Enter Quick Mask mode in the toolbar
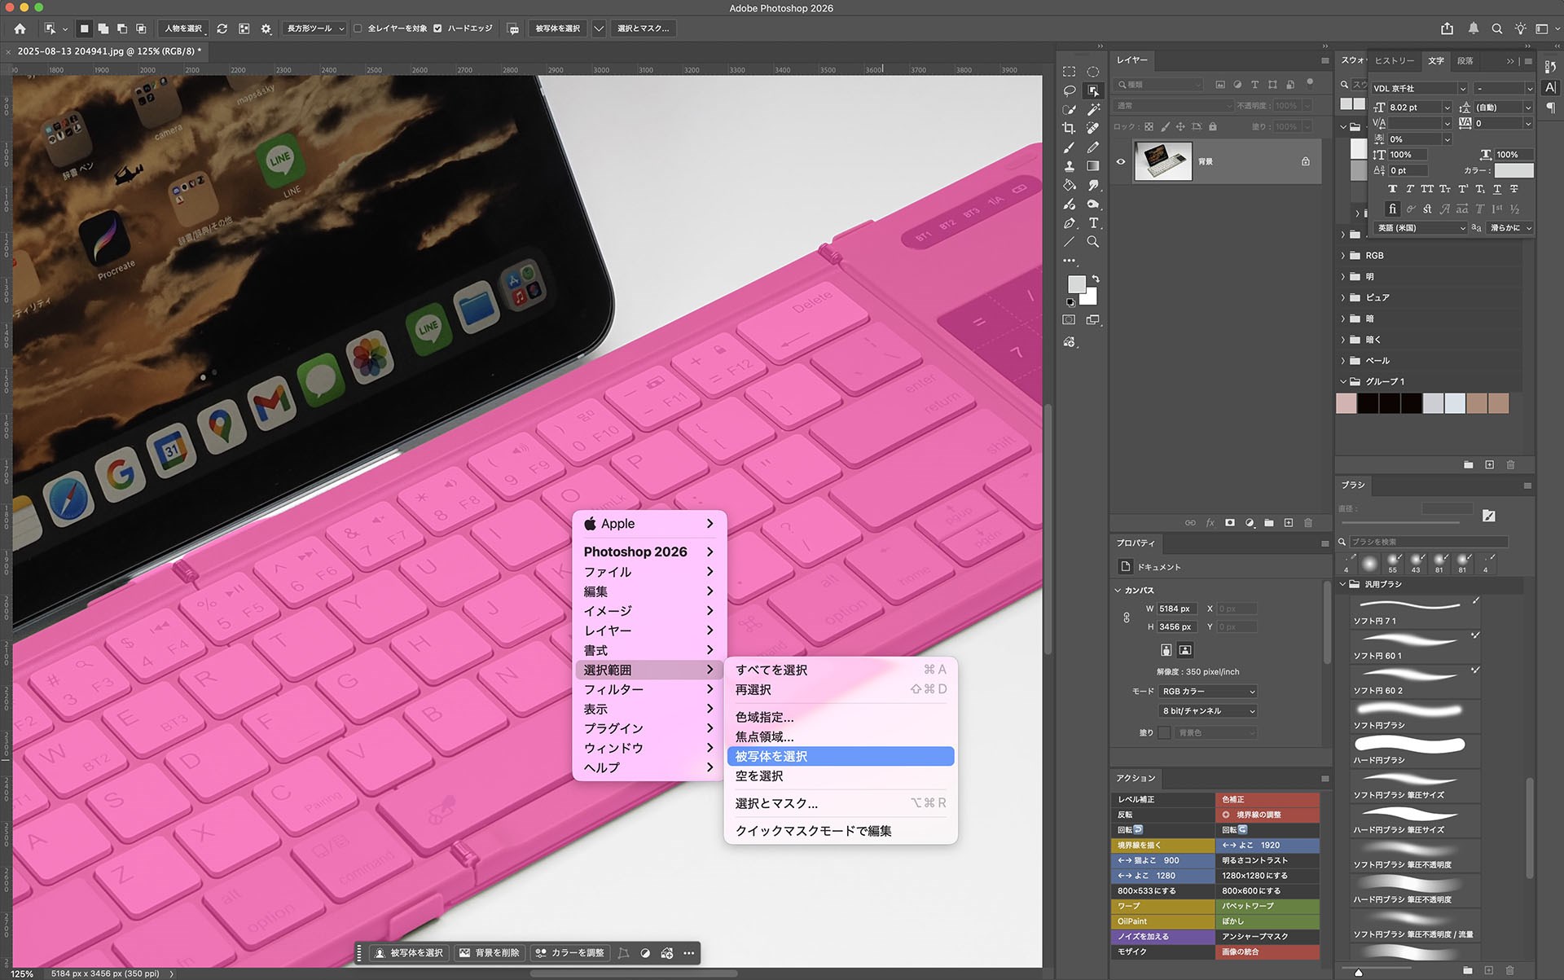 point(1068,320)
